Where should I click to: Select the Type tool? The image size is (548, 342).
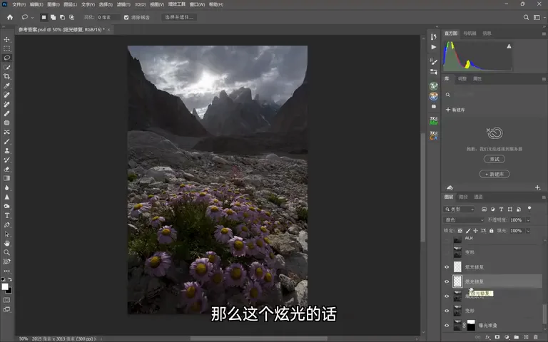6,216
